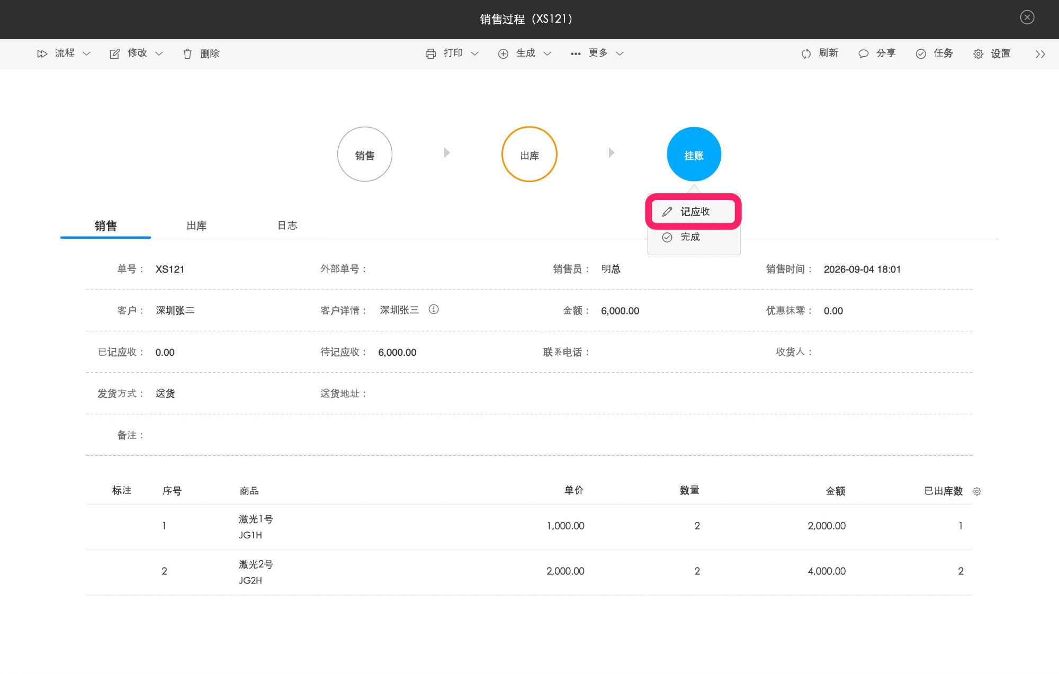Image resolution: width=1059 pixels, height=674 pixels.
Task: Expand the 流程 dropdown arrow
Action: click(x=87, y=53)
